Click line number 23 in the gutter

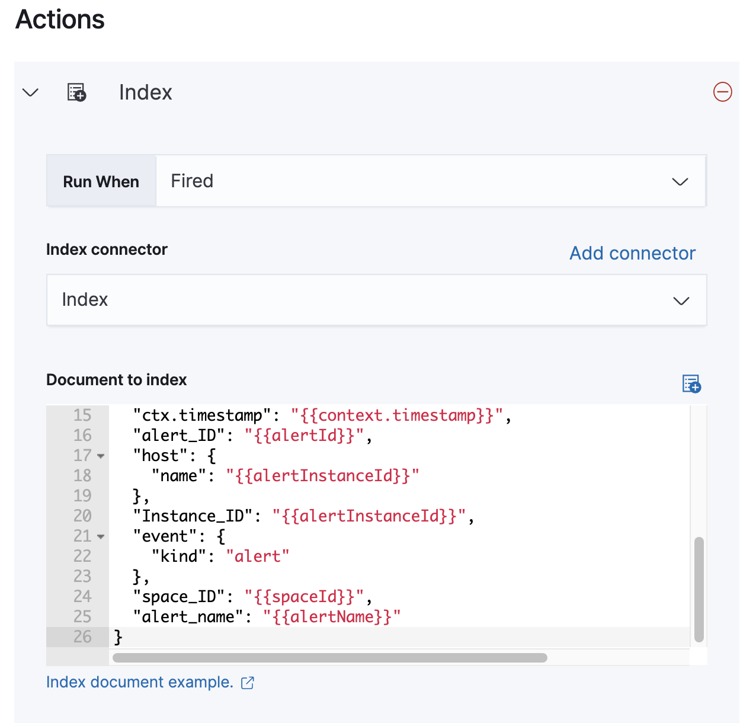82,577
